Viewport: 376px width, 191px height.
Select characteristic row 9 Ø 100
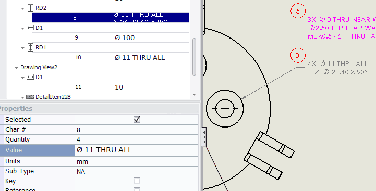(x=111, y=38)
